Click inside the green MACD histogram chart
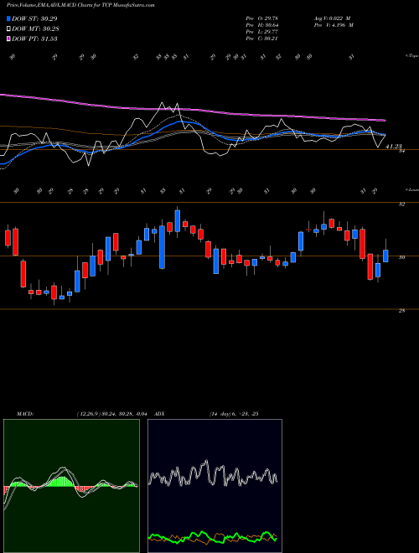Image resolution: width=419 pixels, height=553 pixels. (x=71, y=486)
